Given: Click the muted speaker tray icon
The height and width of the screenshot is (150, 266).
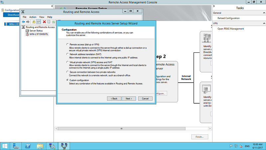Looking at the screenshot, I should coord(240,146).
